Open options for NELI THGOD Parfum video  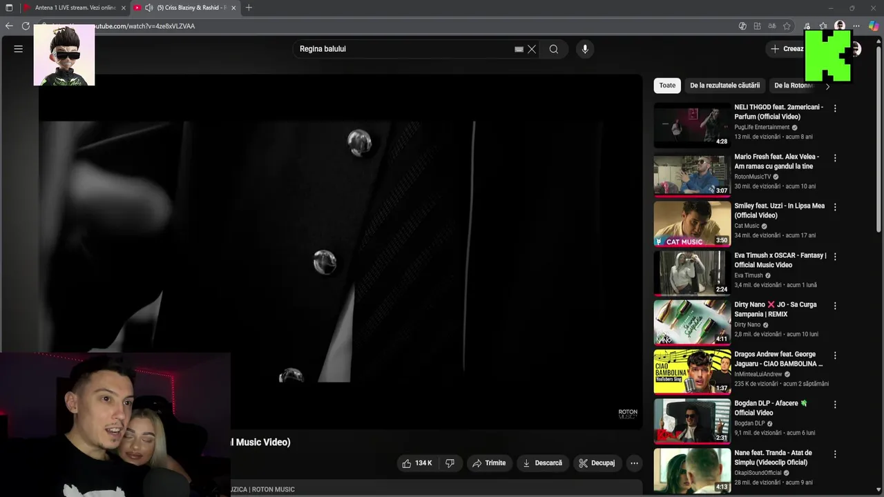coord(835,108)
